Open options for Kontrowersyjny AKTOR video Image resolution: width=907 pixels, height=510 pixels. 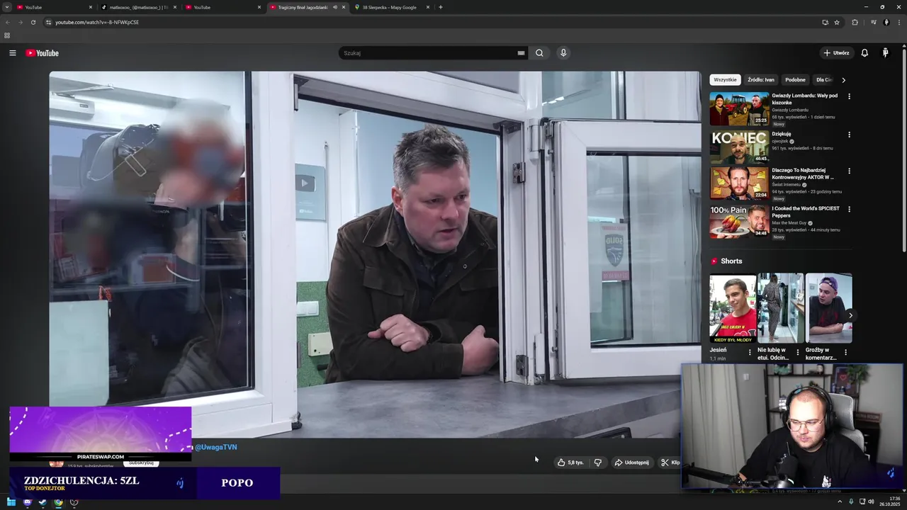[849, 171]
